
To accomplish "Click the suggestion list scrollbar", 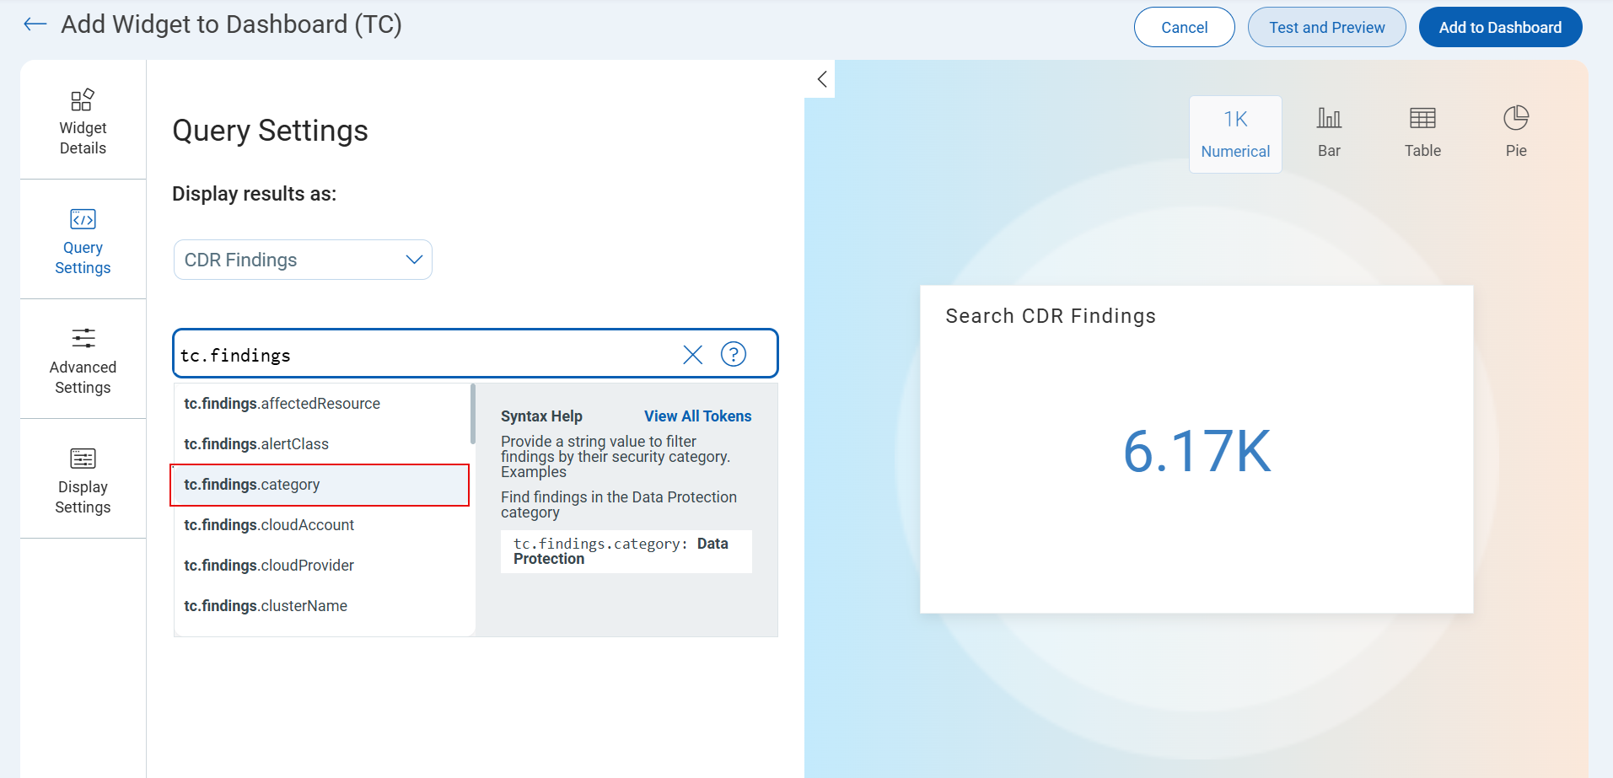I will (473, 415).
